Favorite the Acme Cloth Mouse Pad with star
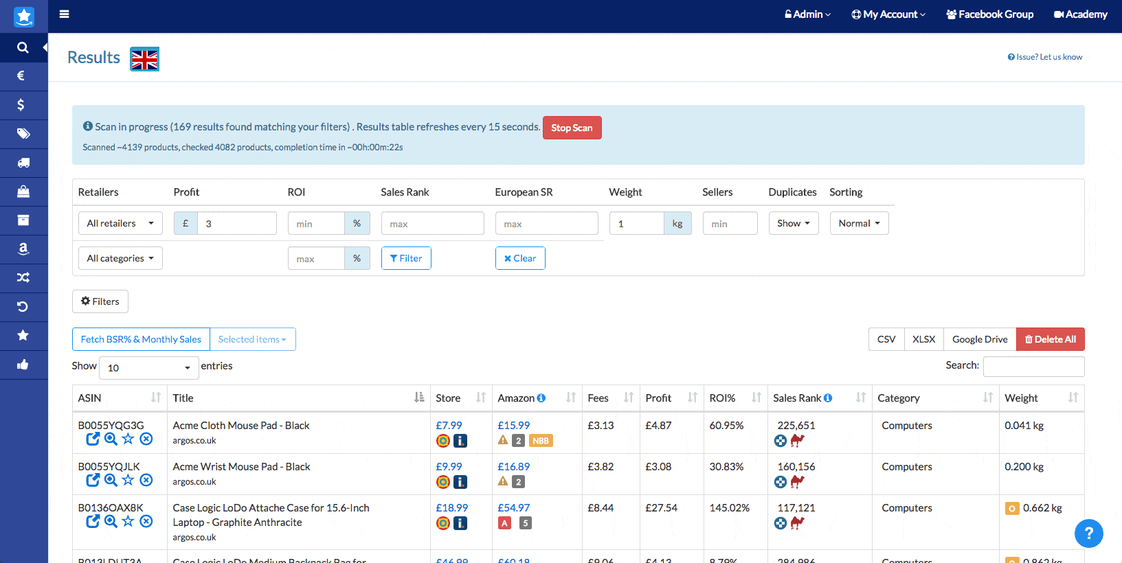 [128, 439]
